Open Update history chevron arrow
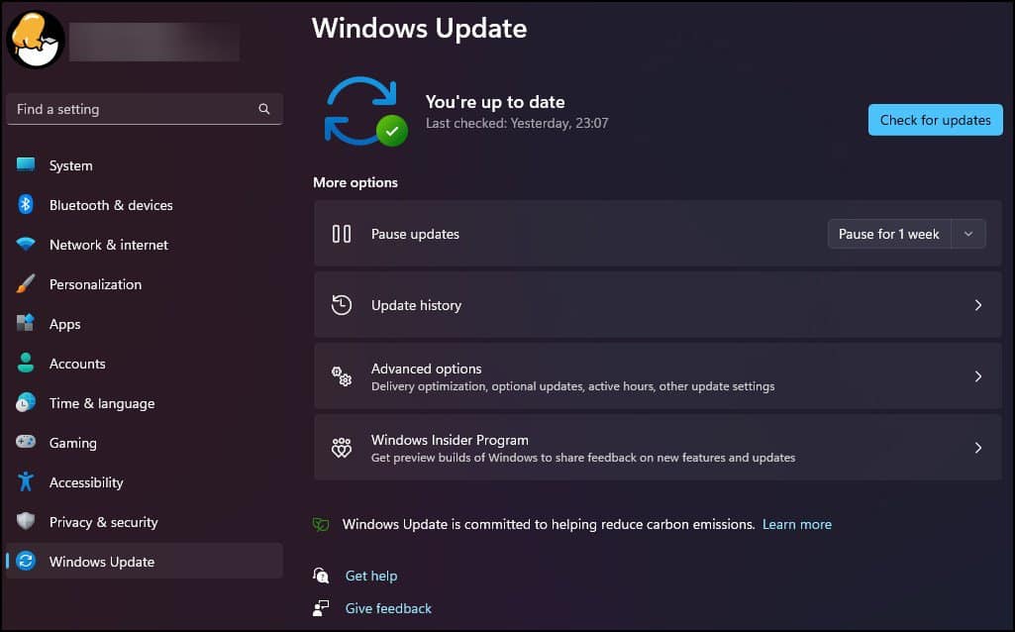Screen dimensions: 1015x632 978,305
